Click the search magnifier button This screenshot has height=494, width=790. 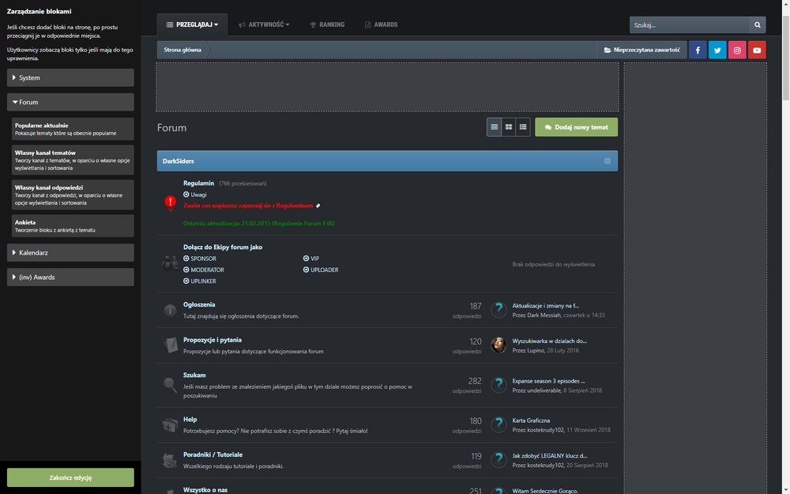pos(757,25)
